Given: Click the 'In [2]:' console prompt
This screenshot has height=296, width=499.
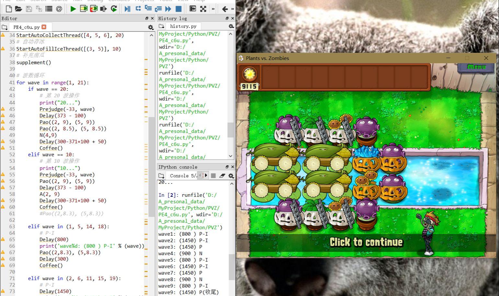Looking at the screenshot, I should tap(169, 195).
